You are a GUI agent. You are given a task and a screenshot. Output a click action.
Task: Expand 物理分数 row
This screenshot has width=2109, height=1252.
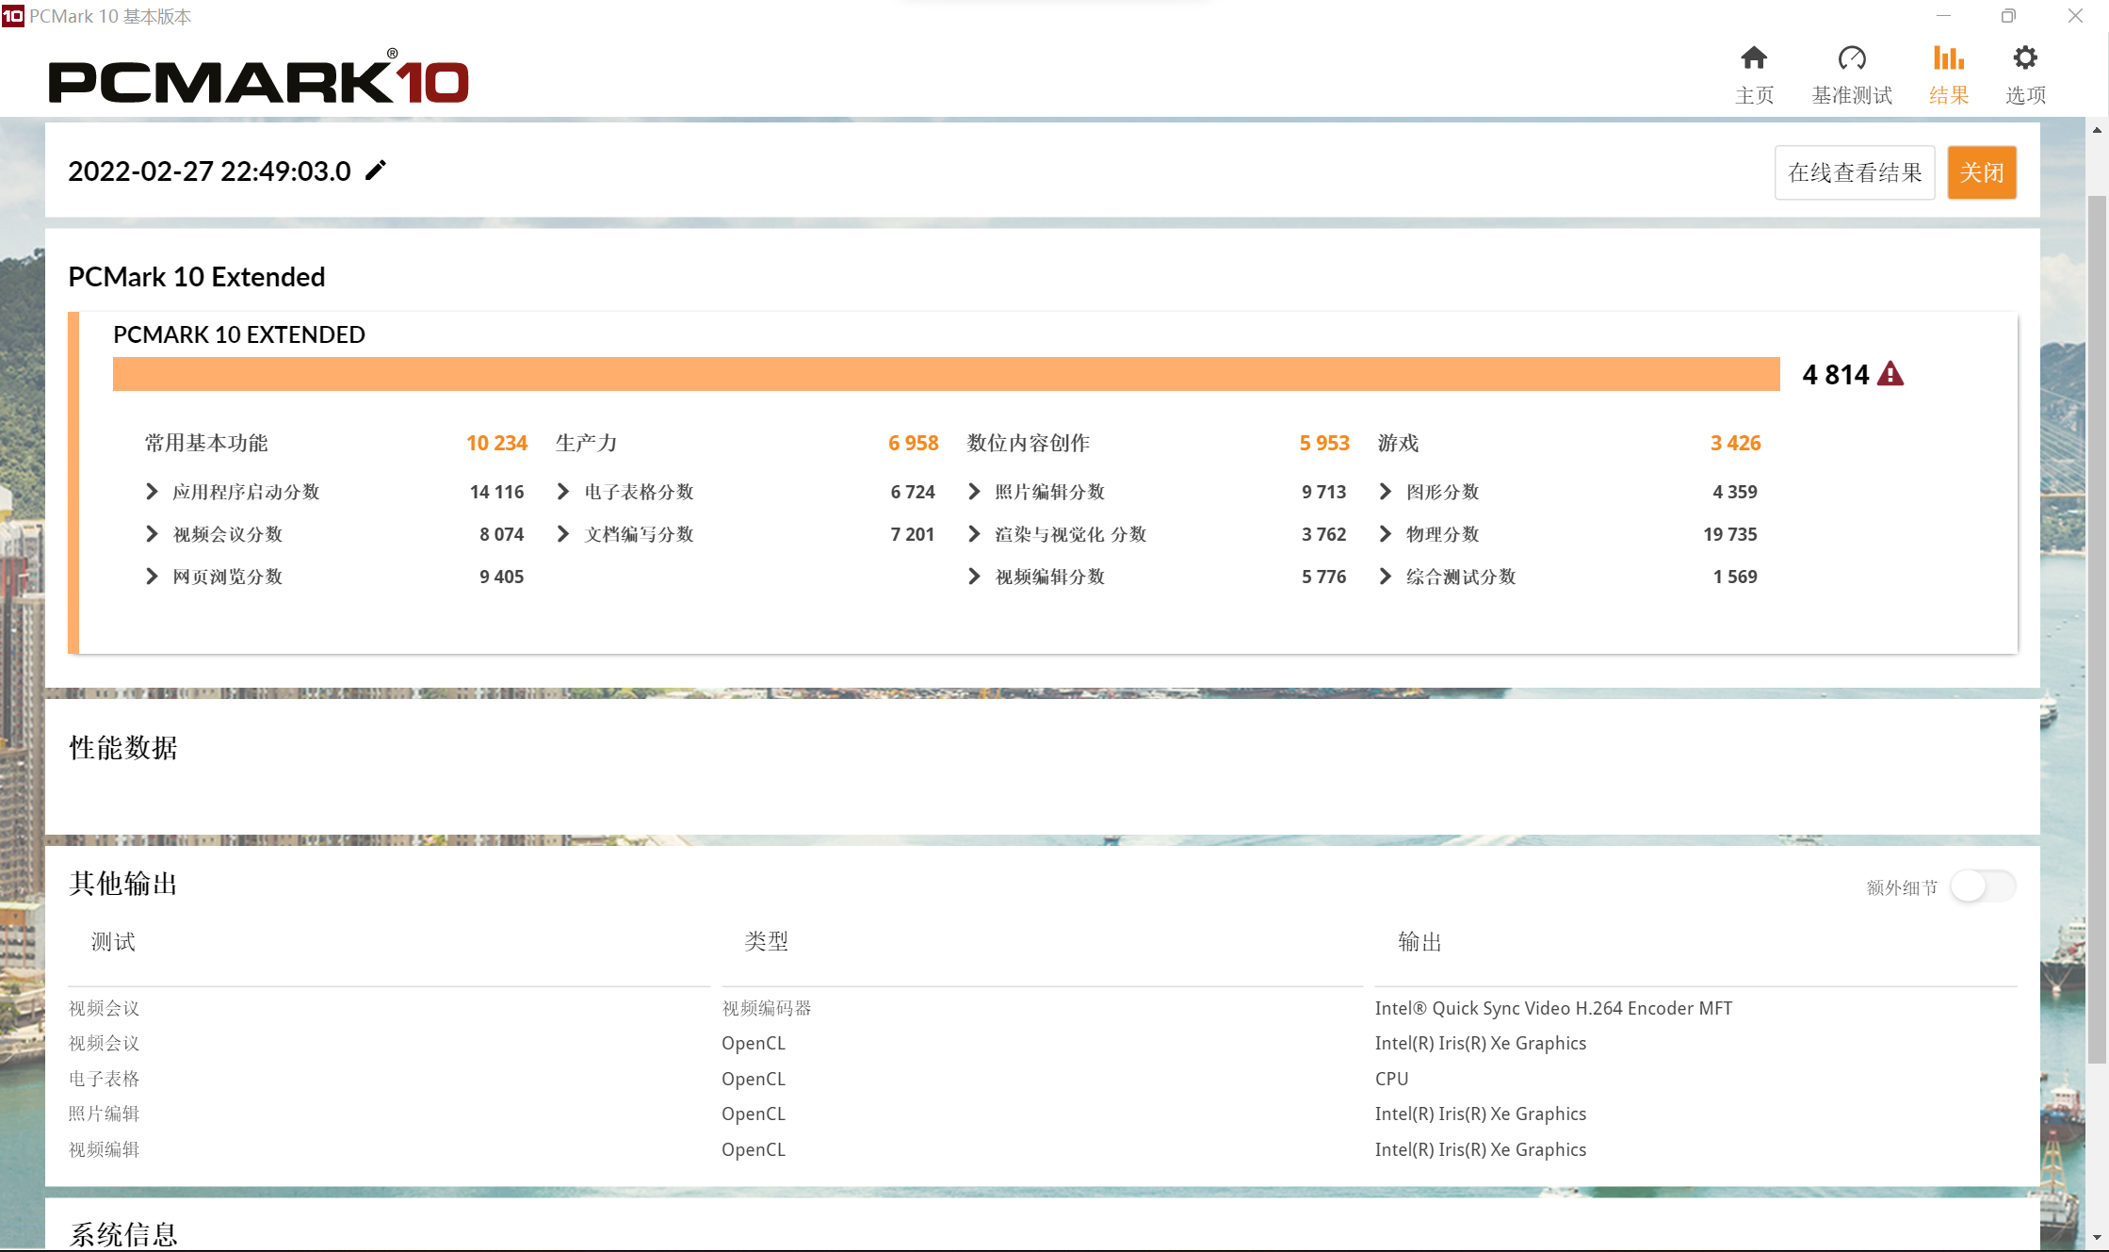tap(1386, 534)
